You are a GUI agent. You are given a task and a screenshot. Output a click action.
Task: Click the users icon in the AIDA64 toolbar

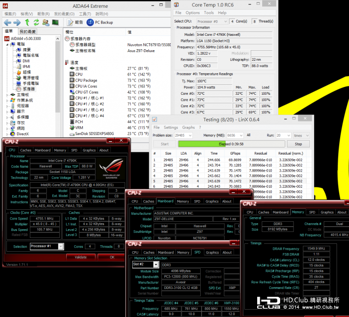coord(46,23)
